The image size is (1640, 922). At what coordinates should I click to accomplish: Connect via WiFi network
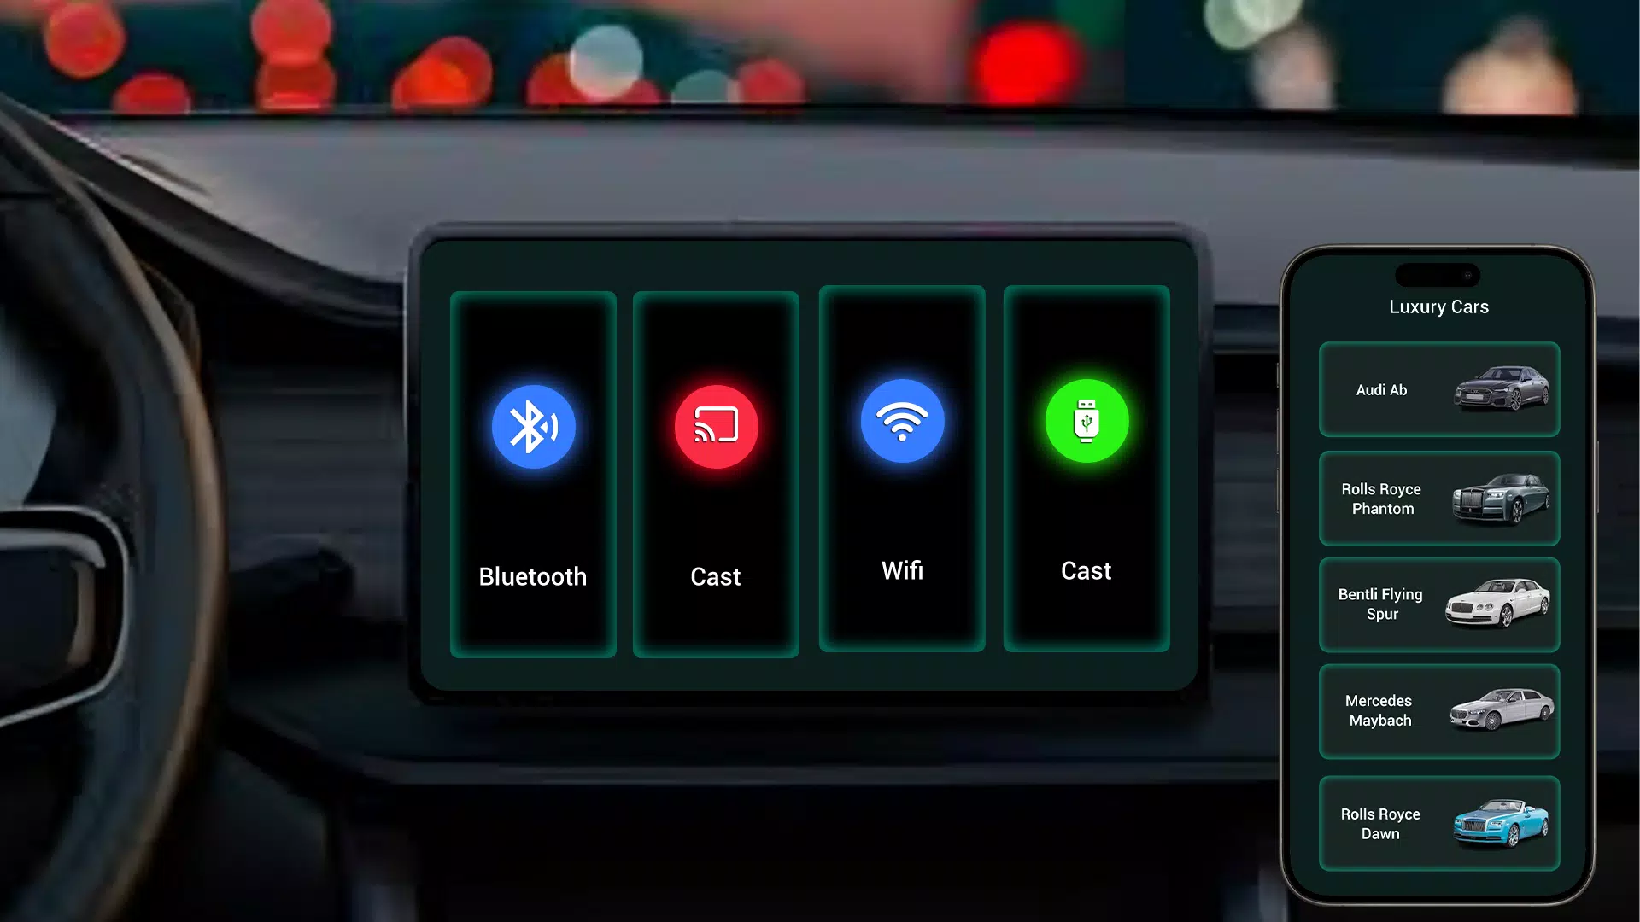pyautogui.click(x=900, y=472)
